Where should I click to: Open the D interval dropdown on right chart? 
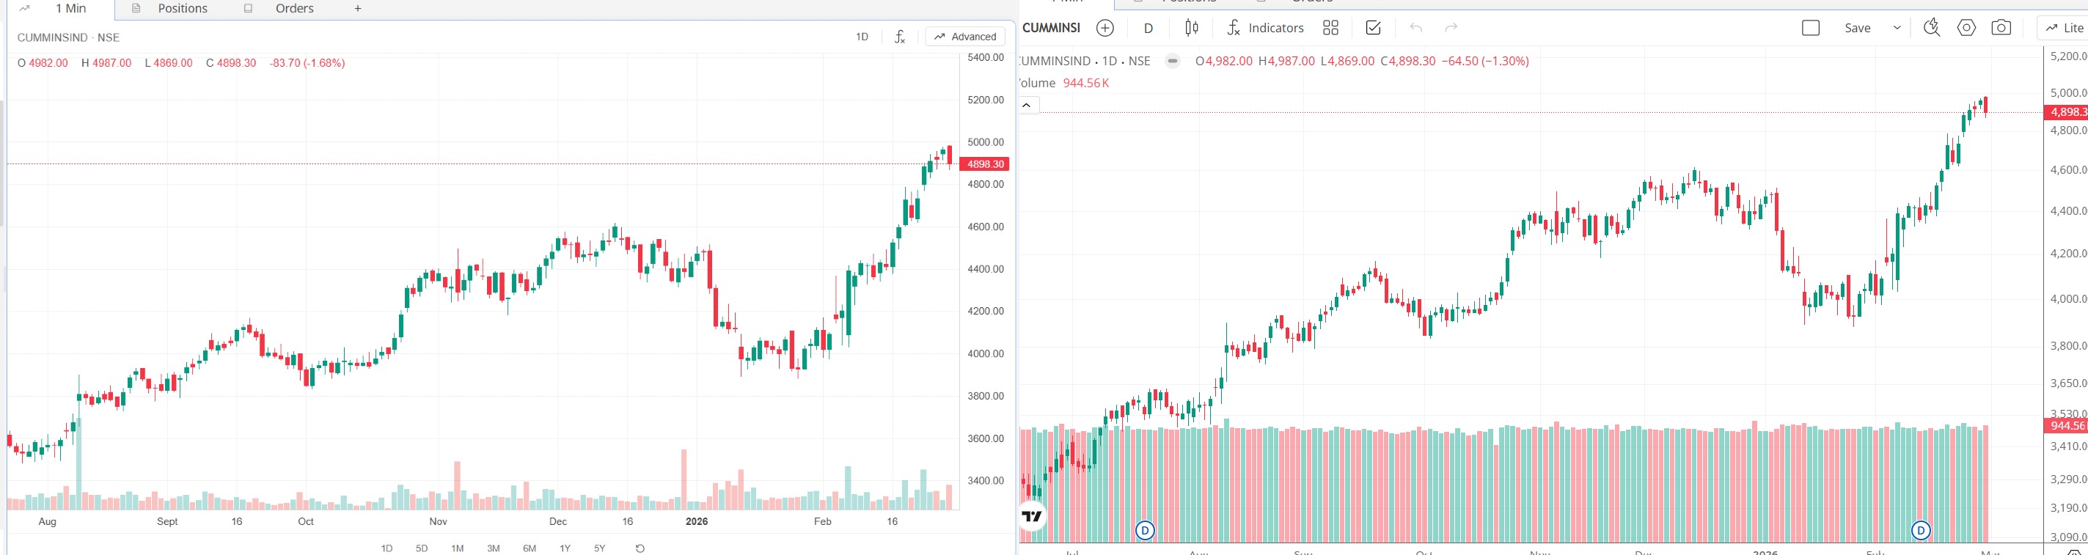(x=1149, y=29)
